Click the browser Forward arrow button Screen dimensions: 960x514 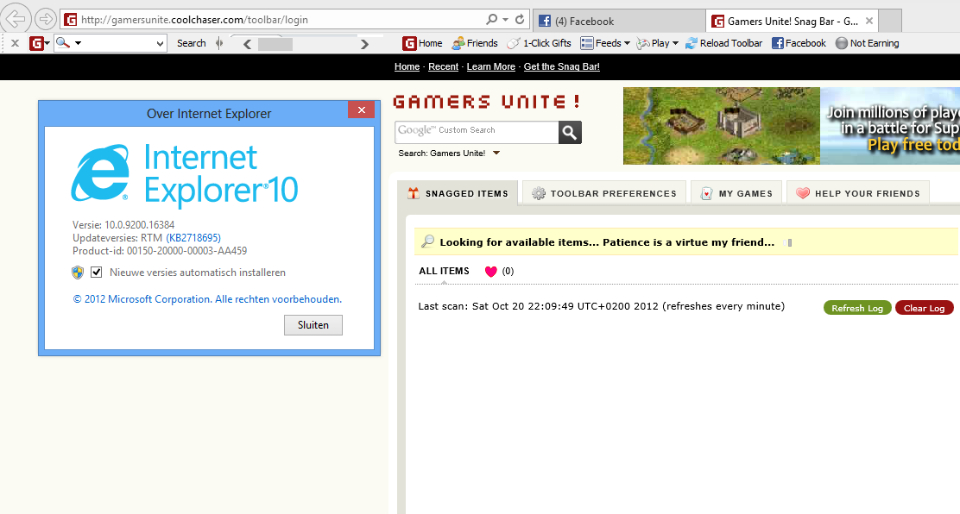45,19
